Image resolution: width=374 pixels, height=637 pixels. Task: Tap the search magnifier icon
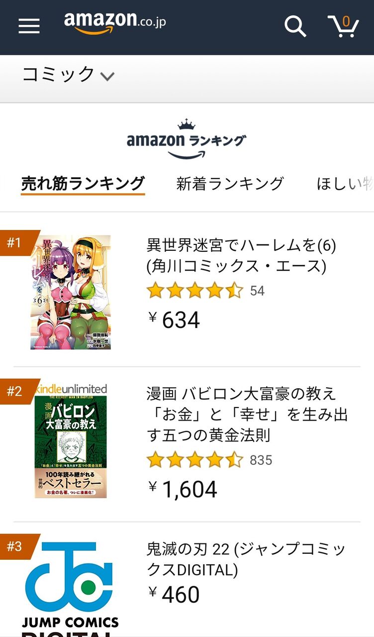(296, 27)
